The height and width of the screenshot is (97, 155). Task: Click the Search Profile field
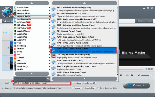coord(30,79)
